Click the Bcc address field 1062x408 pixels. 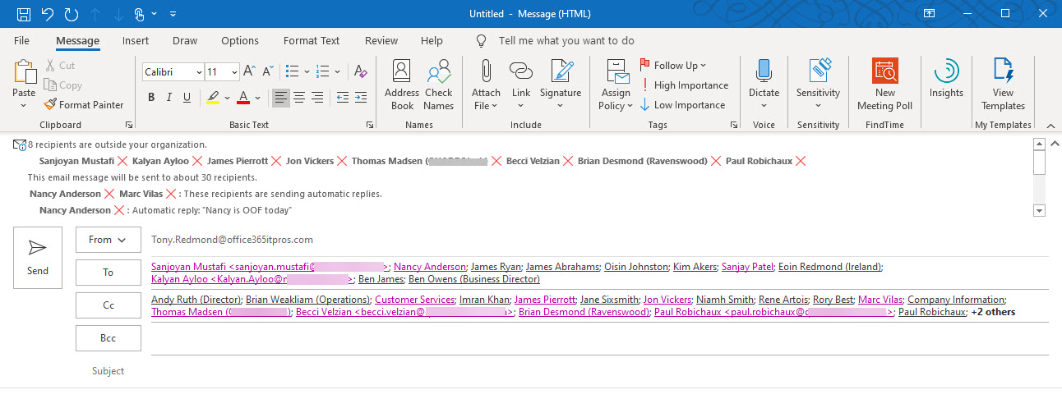coord(599,338)
